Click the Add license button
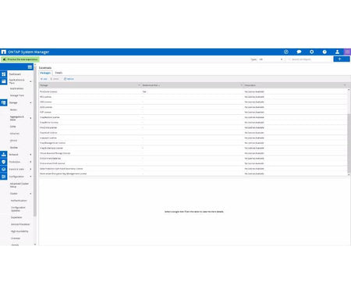The height and width of the screenshot is (293, 351). 44,79
